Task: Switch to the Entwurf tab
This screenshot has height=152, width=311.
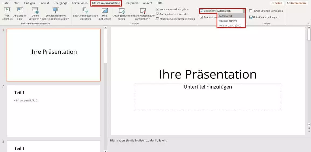Action: click(x=44, y=3)
